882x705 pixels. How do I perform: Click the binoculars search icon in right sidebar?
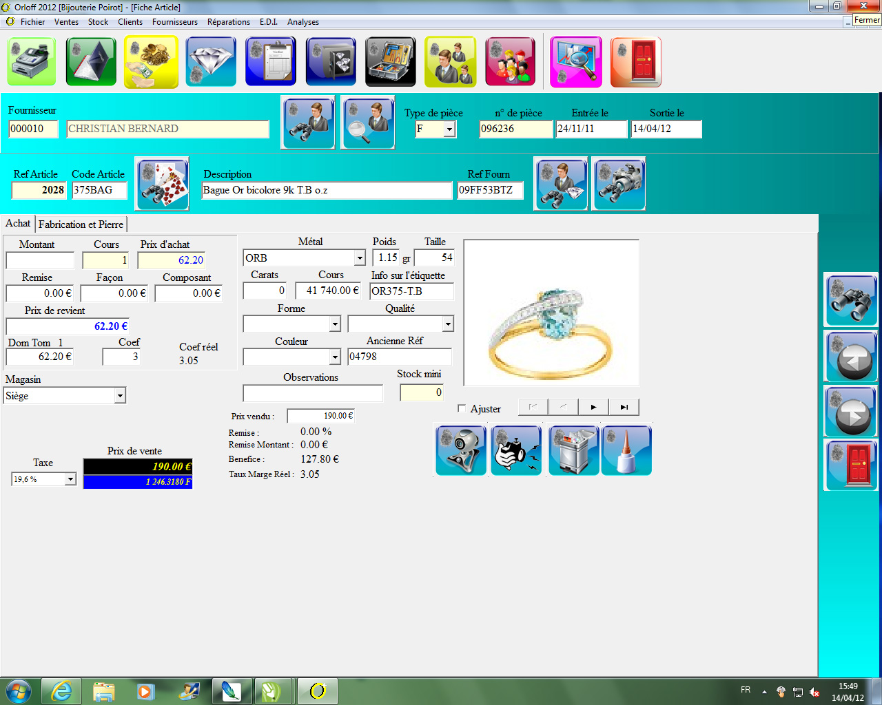point(851,299)
